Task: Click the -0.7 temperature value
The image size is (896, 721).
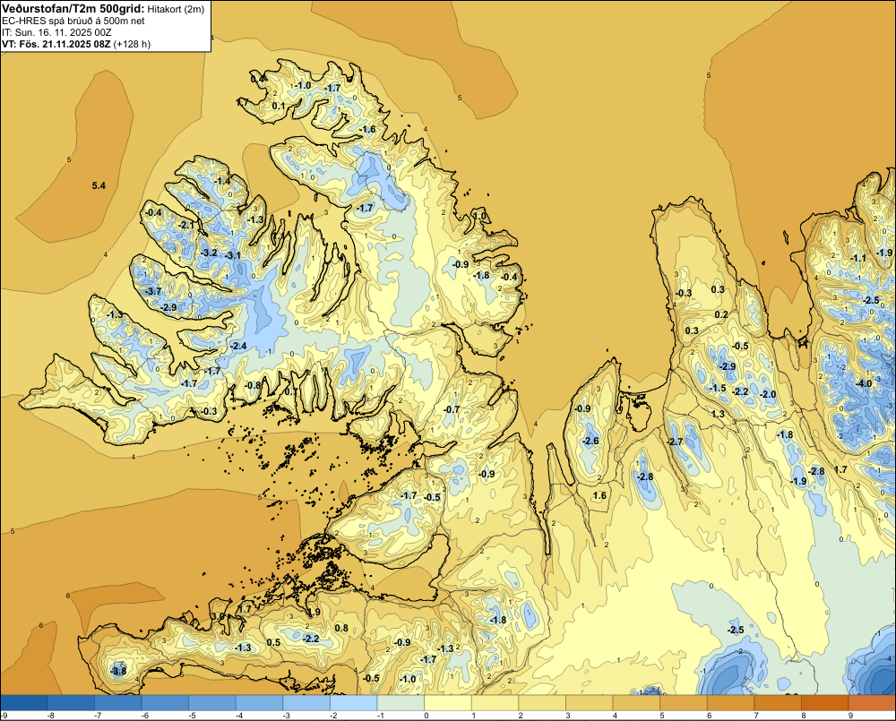Action: click(x=452, y=409)
